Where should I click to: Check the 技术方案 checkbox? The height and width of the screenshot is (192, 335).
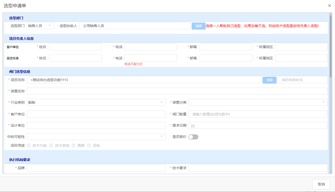(28, 145)
